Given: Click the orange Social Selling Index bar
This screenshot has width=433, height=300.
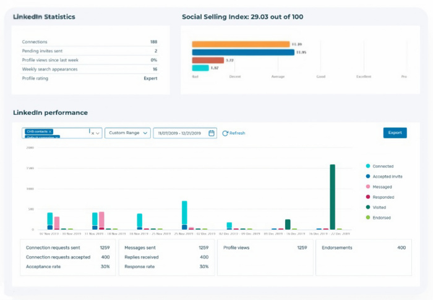Looking at the screenshot, I should pos(241,44).
